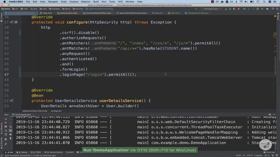
Task: Click 'ApplicationSecurityConfig' breadcrumb below editor
Action: (35, 111)
